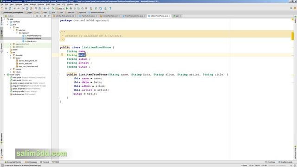297x167 pixels.
Task: Open the Window menu
Action: 70,4
